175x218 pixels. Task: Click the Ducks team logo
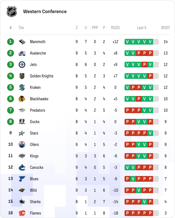tap(22, 122)
